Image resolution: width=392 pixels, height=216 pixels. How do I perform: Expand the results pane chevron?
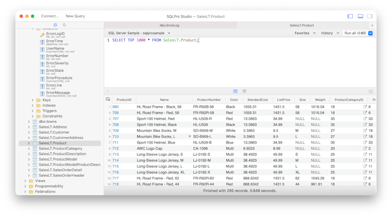[x=108, y=91]
